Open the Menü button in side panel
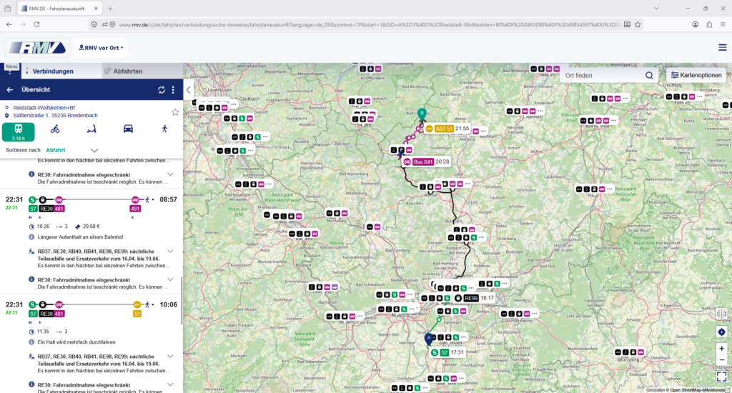Screen dimensions: 732x393 11,69
